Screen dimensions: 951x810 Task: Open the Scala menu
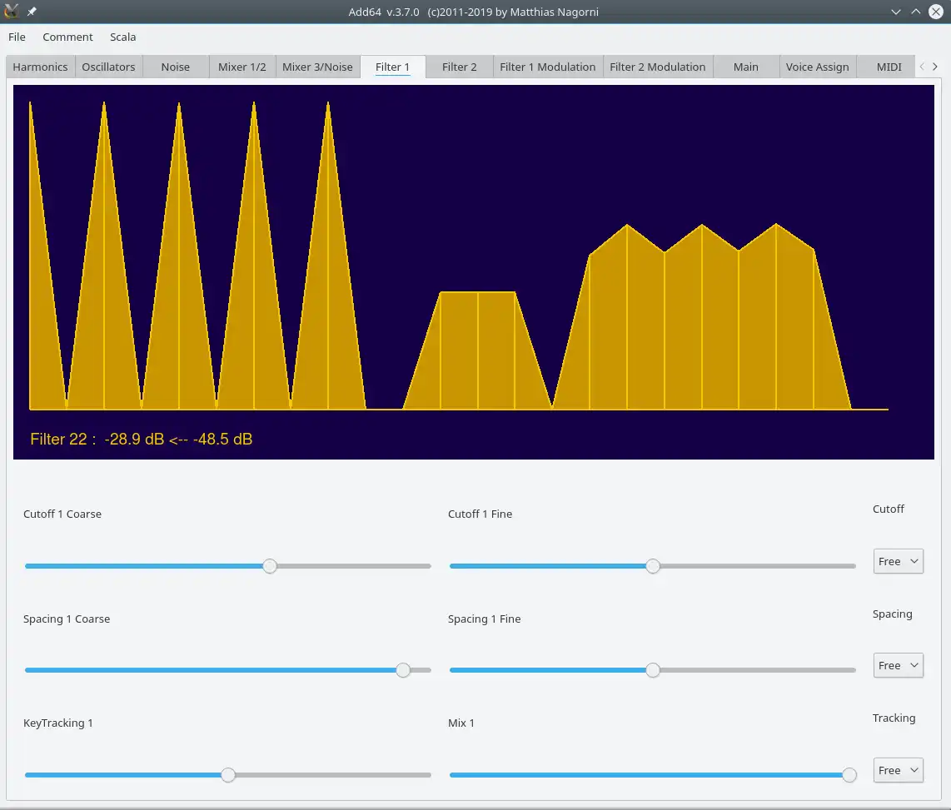click(122, 37)
